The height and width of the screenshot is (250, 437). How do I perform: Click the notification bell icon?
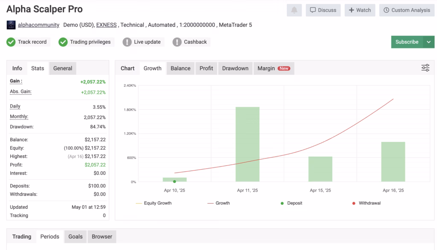click(x=294, y=10)
